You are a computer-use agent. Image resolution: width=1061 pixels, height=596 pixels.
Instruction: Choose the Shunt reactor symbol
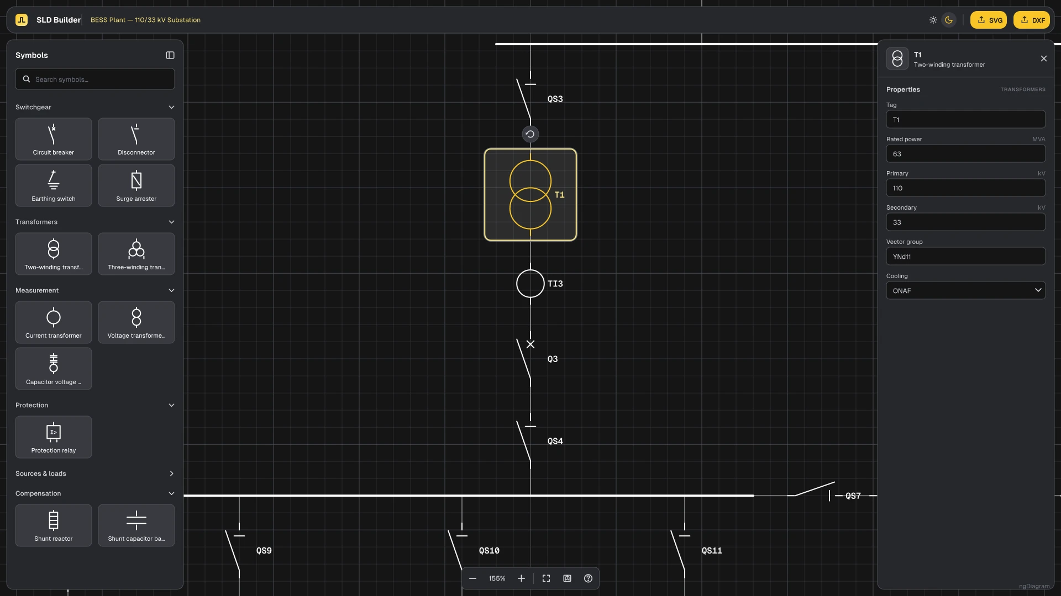(x=54, y=525)
